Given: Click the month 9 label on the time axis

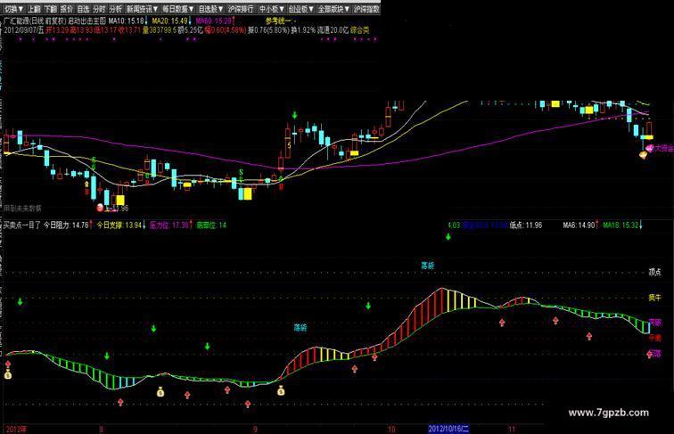Looking at the screenshot, I should (x=255, y=429).
